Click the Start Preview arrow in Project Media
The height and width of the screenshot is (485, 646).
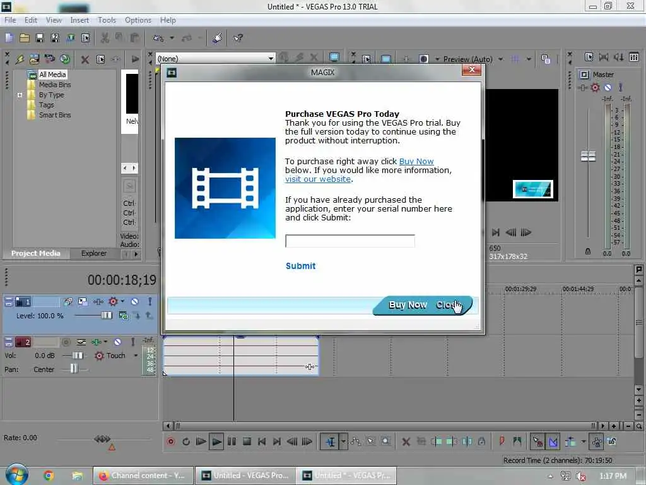pyautogui.click(x=135, y=59)
